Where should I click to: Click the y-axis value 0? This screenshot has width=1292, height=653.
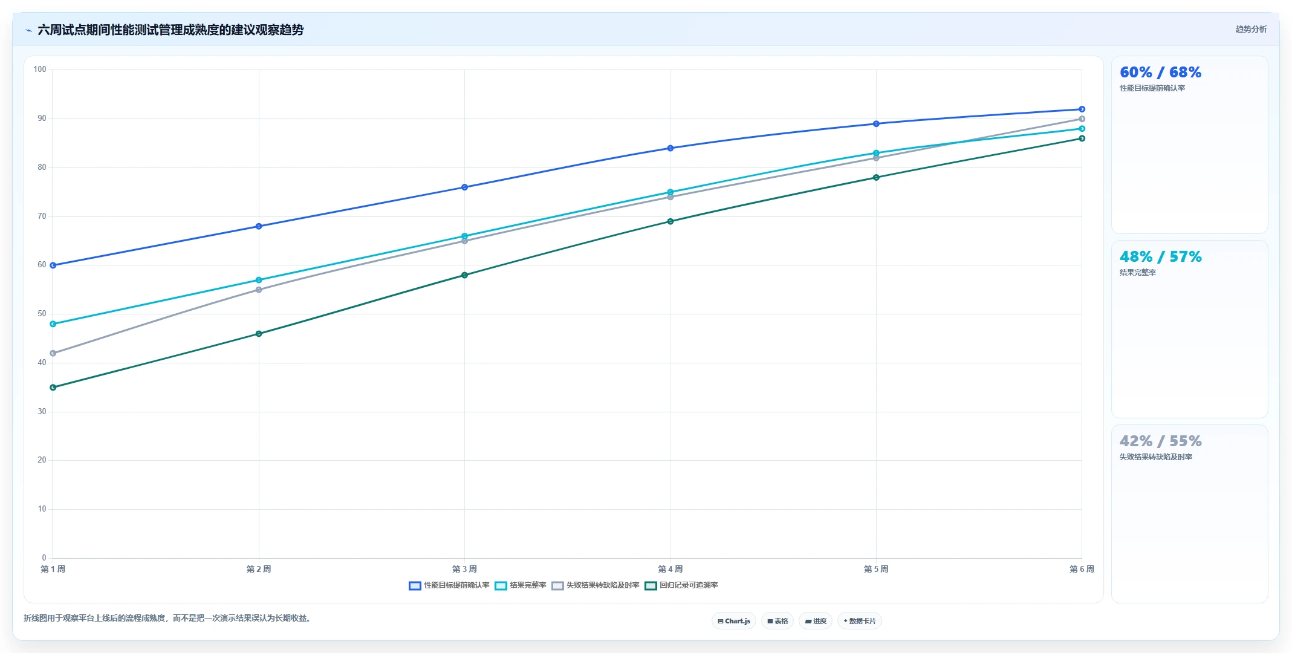point(44,558)
